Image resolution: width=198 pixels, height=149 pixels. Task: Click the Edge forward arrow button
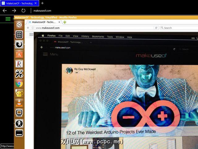(x=14, y=11)
